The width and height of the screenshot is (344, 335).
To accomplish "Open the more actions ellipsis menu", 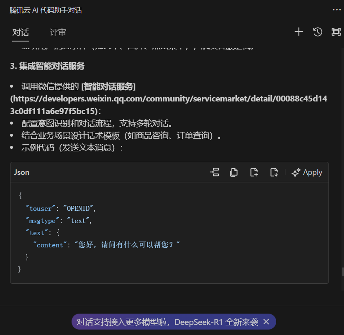I will [336, 10].
